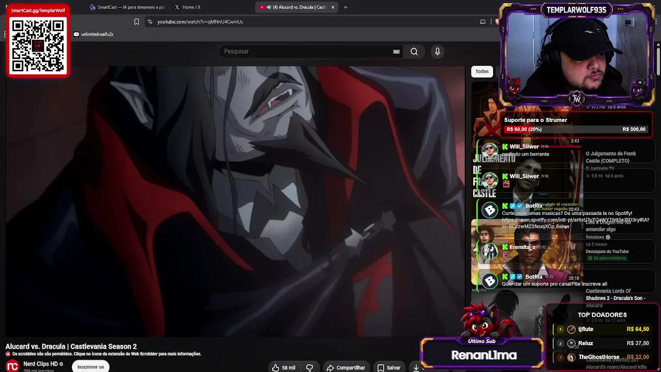Click the Eremita_z chat username
Screen dimensions: 661x372
tap(522, 247)
